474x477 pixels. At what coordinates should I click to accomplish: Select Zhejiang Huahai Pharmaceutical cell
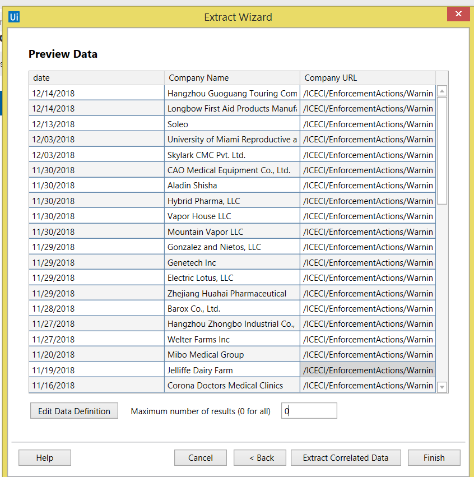[x=232, y=293]
